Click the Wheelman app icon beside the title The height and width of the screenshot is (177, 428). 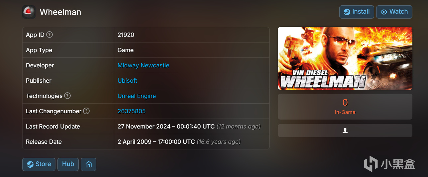[29, 12]
